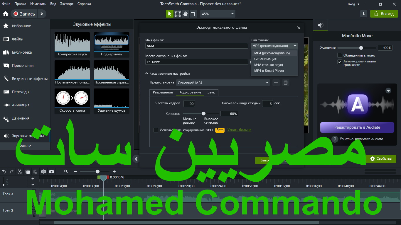This screenshot has width=401, height=225.
Task: Click the split clip icon in timeline toolbar
Action: (x=43, y=172)
